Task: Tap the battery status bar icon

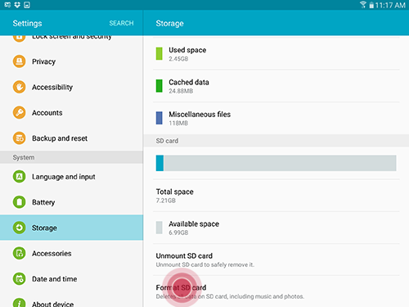Action: tap(371, 5)
